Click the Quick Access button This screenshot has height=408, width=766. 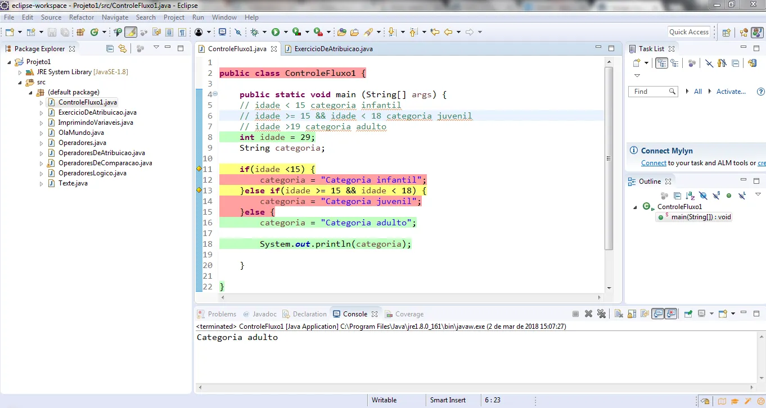coord(689,32)
